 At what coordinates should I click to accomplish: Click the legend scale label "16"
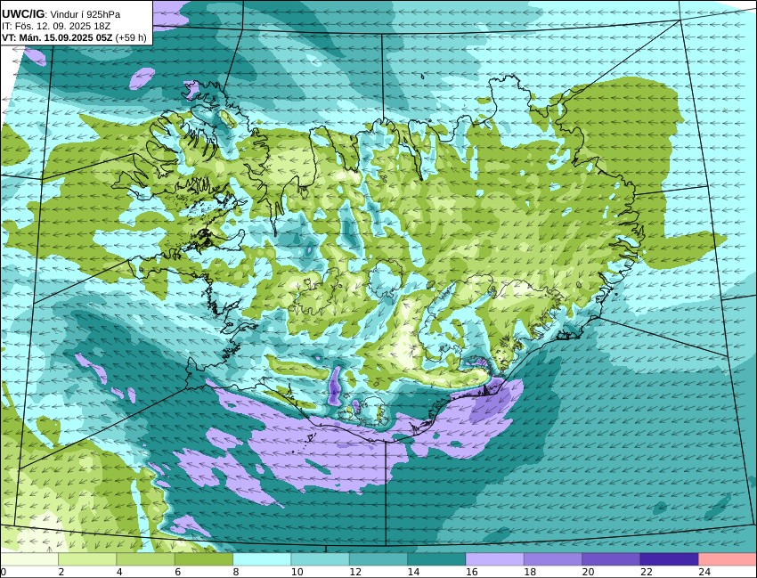pyautogui.click(x=471, y=572)
